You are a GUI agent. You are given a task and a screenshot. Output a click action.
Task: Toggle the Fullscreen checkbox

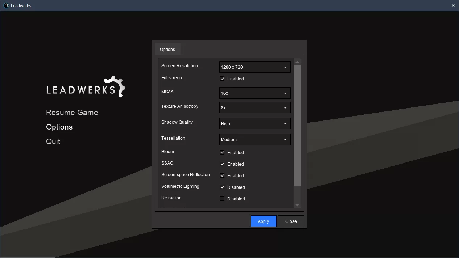223,79
